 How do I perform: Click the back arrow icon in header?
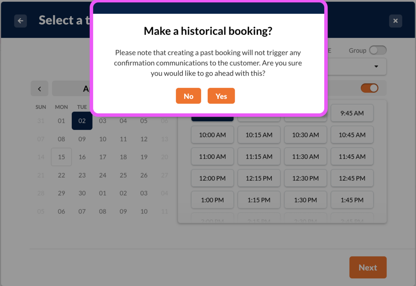20,21
